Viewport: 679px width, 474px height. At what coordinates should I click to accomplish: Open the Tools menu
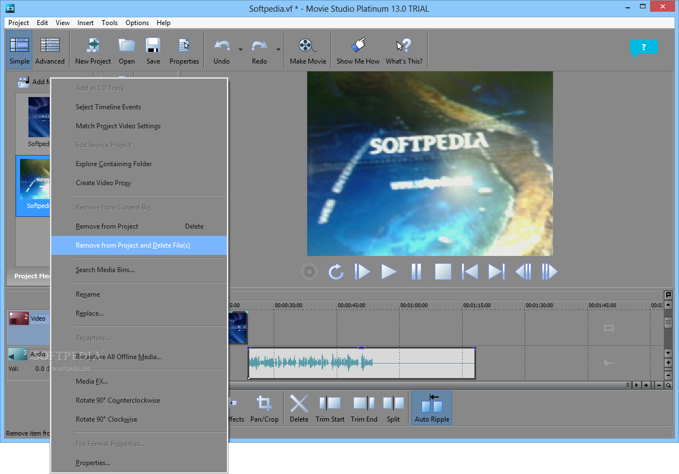(x=109, y=23)
